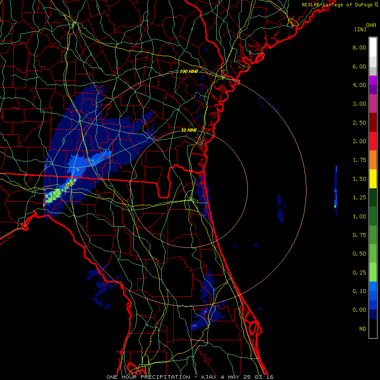This screenshot has height=380, width=380.
Task: Click the light green rainfall cell on the map
Action: click(x=54, y=195)
